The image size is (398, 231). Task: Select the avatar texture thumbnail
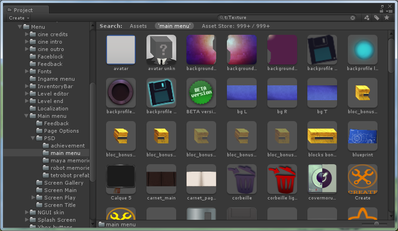tap(121, 50)
